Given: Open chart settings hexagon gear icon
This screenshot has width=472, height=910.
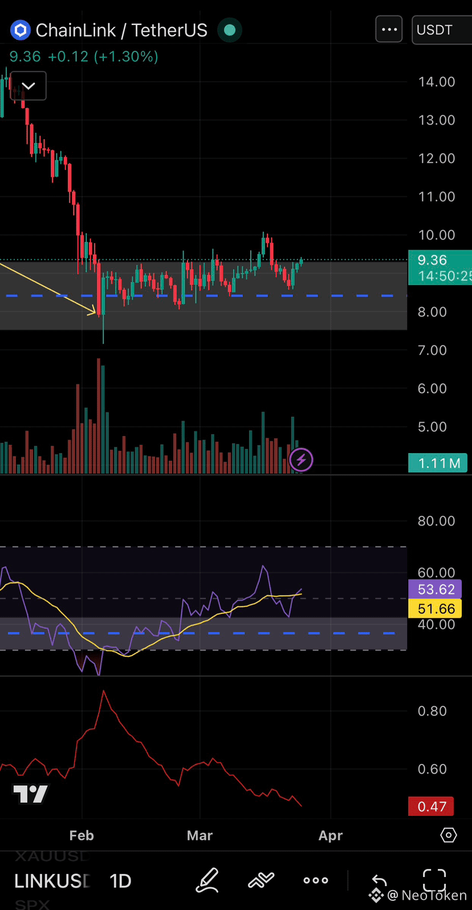Looking at the screenshot, I should (449, 835).
